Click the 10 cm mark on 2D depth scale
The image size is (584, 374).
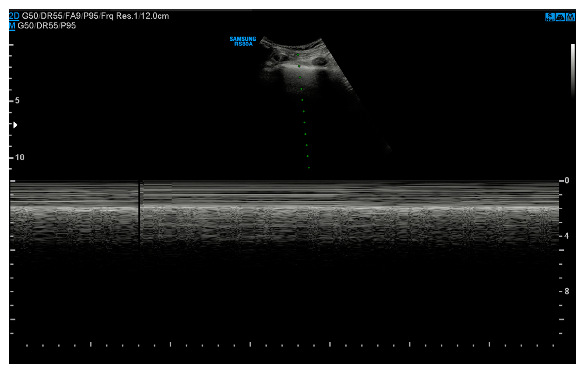point(19,157)
